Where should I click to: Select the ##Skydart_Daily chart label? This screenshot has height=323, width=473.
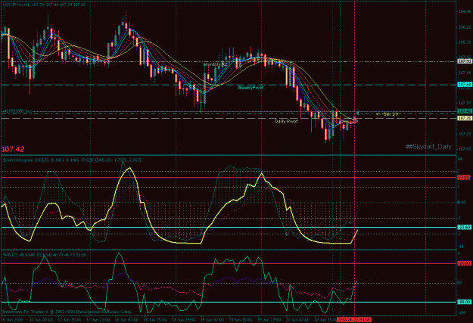428,147
